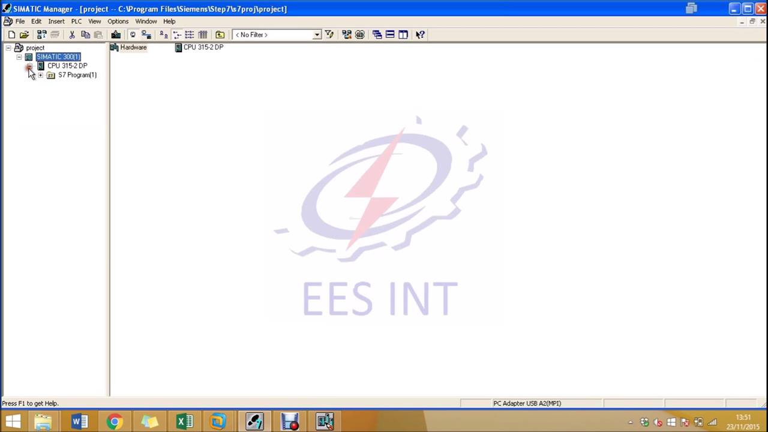
Task: Click the context Help question-mark arrow icon
Action: [420, 35]
